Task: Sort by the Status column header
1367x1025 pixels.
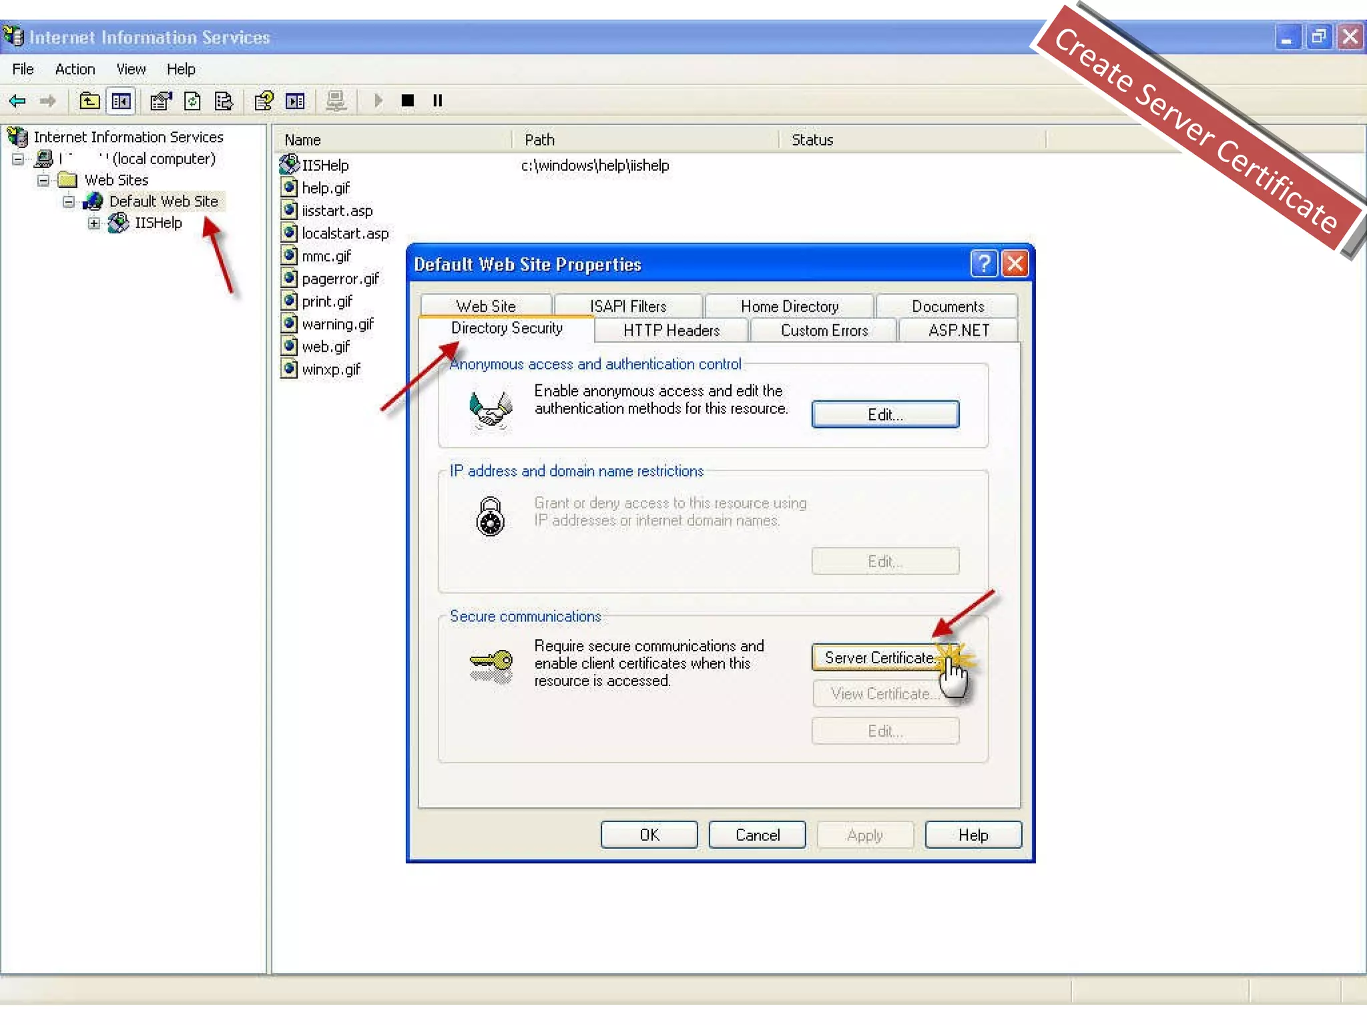Action: pos(913,140)
